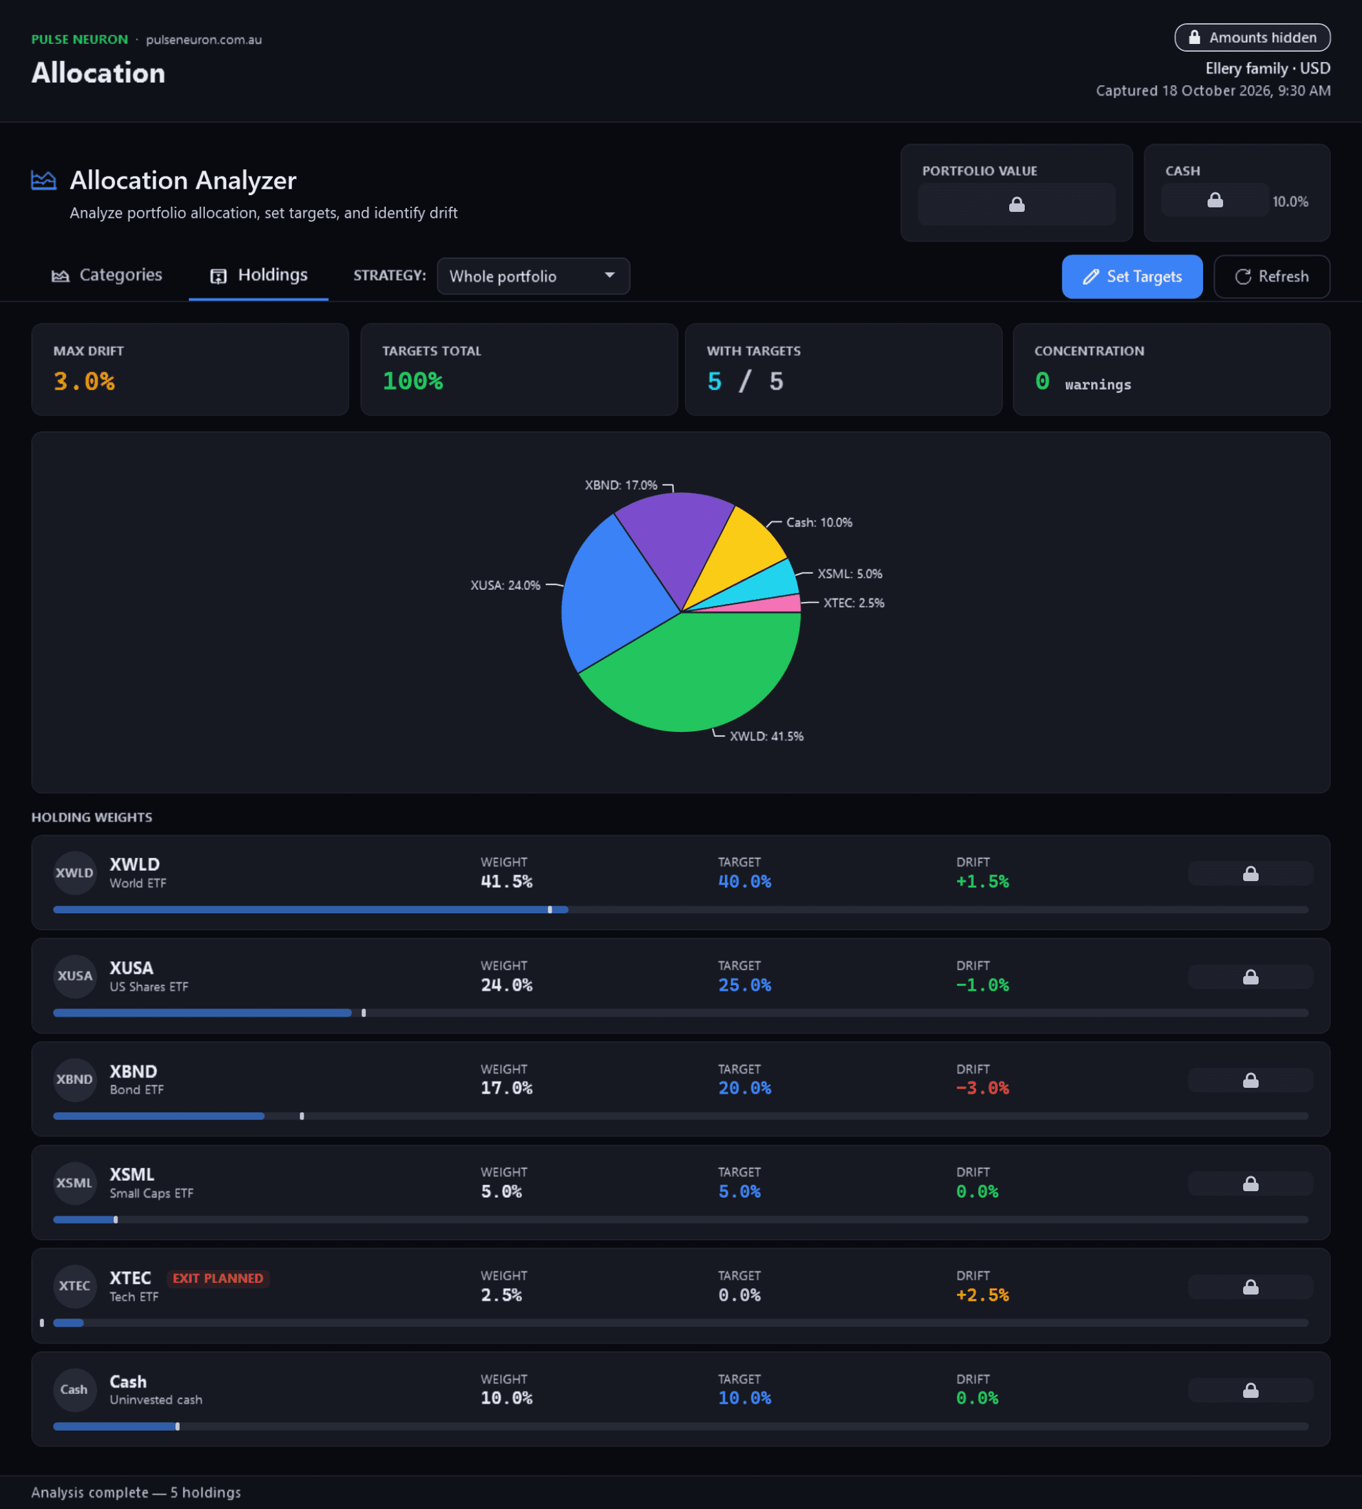The height and width of the screenshot is (1509, 1362).
Task: Open the pulseneuron.com.au link
Action: point(204,39)
